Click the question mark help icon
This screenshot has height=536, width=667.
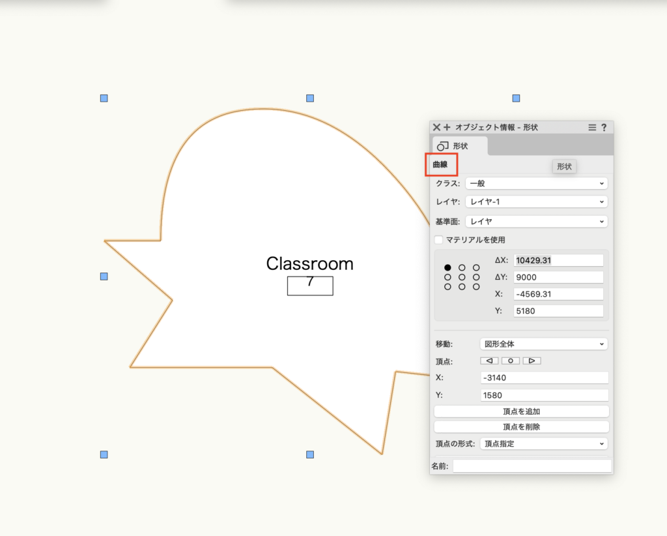(x=604, y=128)
